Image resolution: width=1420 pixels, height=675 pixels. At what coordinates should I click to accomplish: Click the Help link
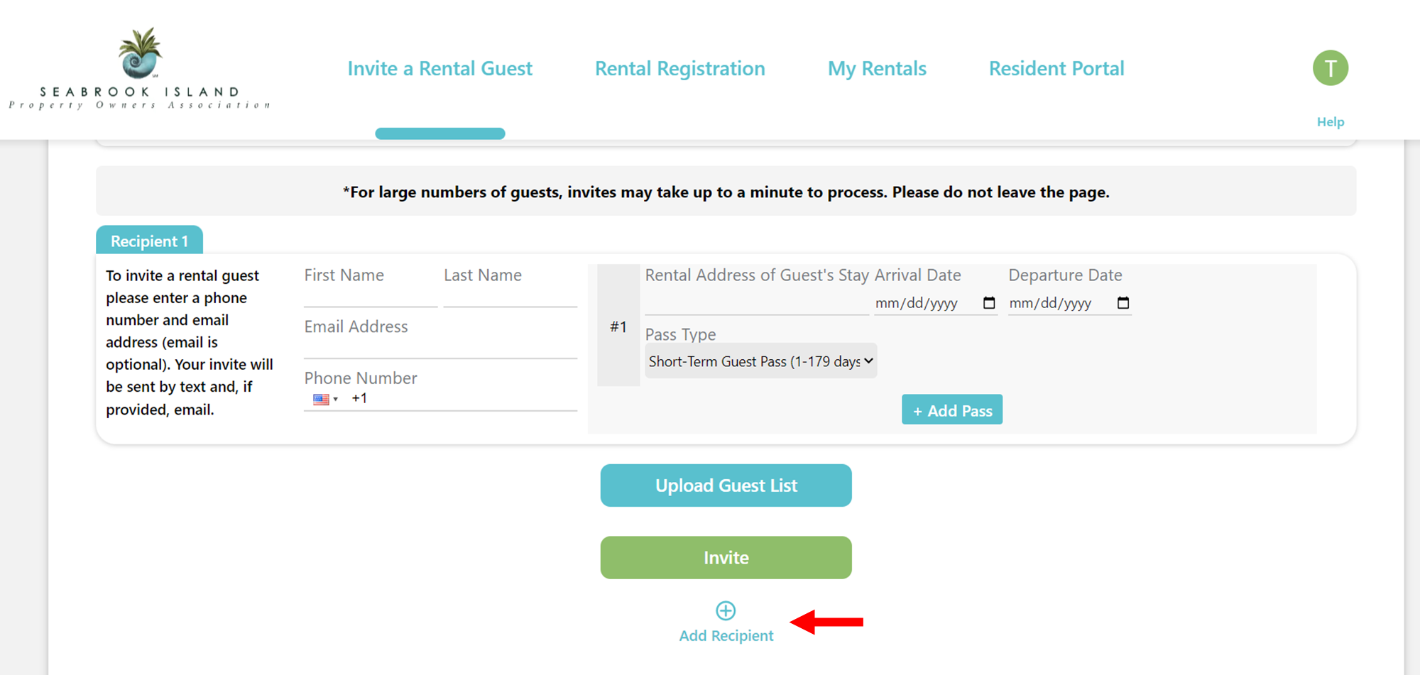tap(1331, 121)
